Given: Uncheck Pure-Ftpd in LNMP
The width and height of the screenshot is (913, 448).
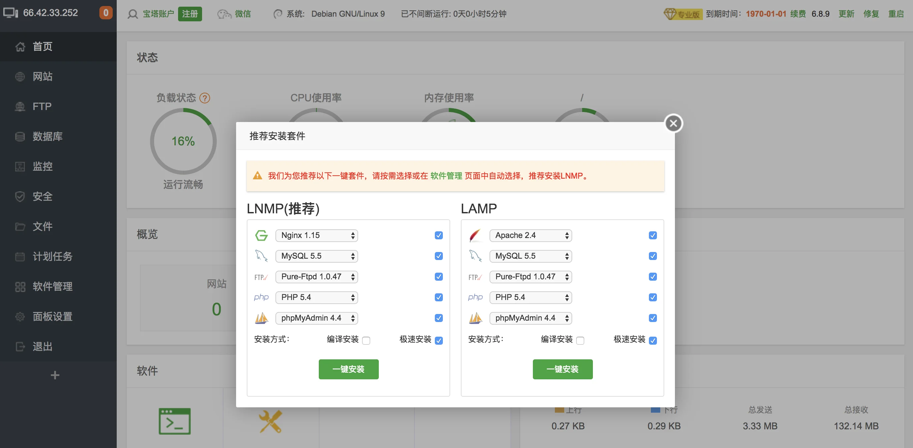Looking at the screenshot, I should coord(438,276).
